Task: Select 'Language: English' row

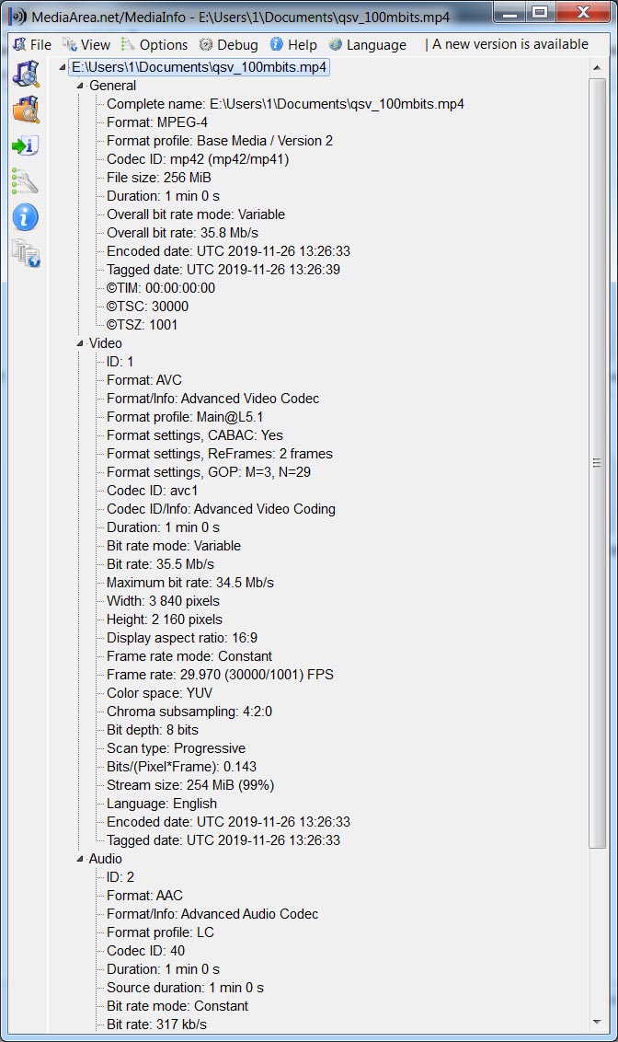Action: click(x=162, y=804)
